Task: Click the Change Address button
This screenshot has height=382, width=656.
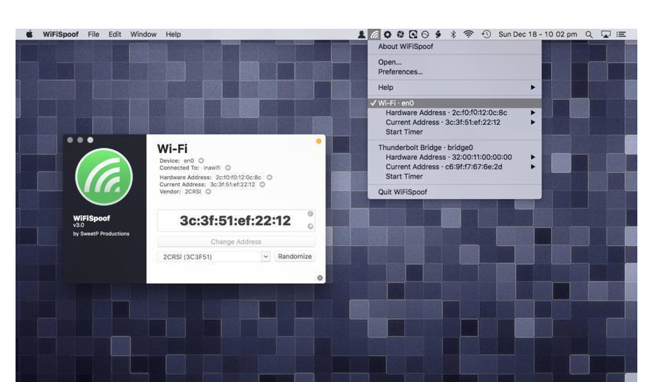Action: pos(236,241)
